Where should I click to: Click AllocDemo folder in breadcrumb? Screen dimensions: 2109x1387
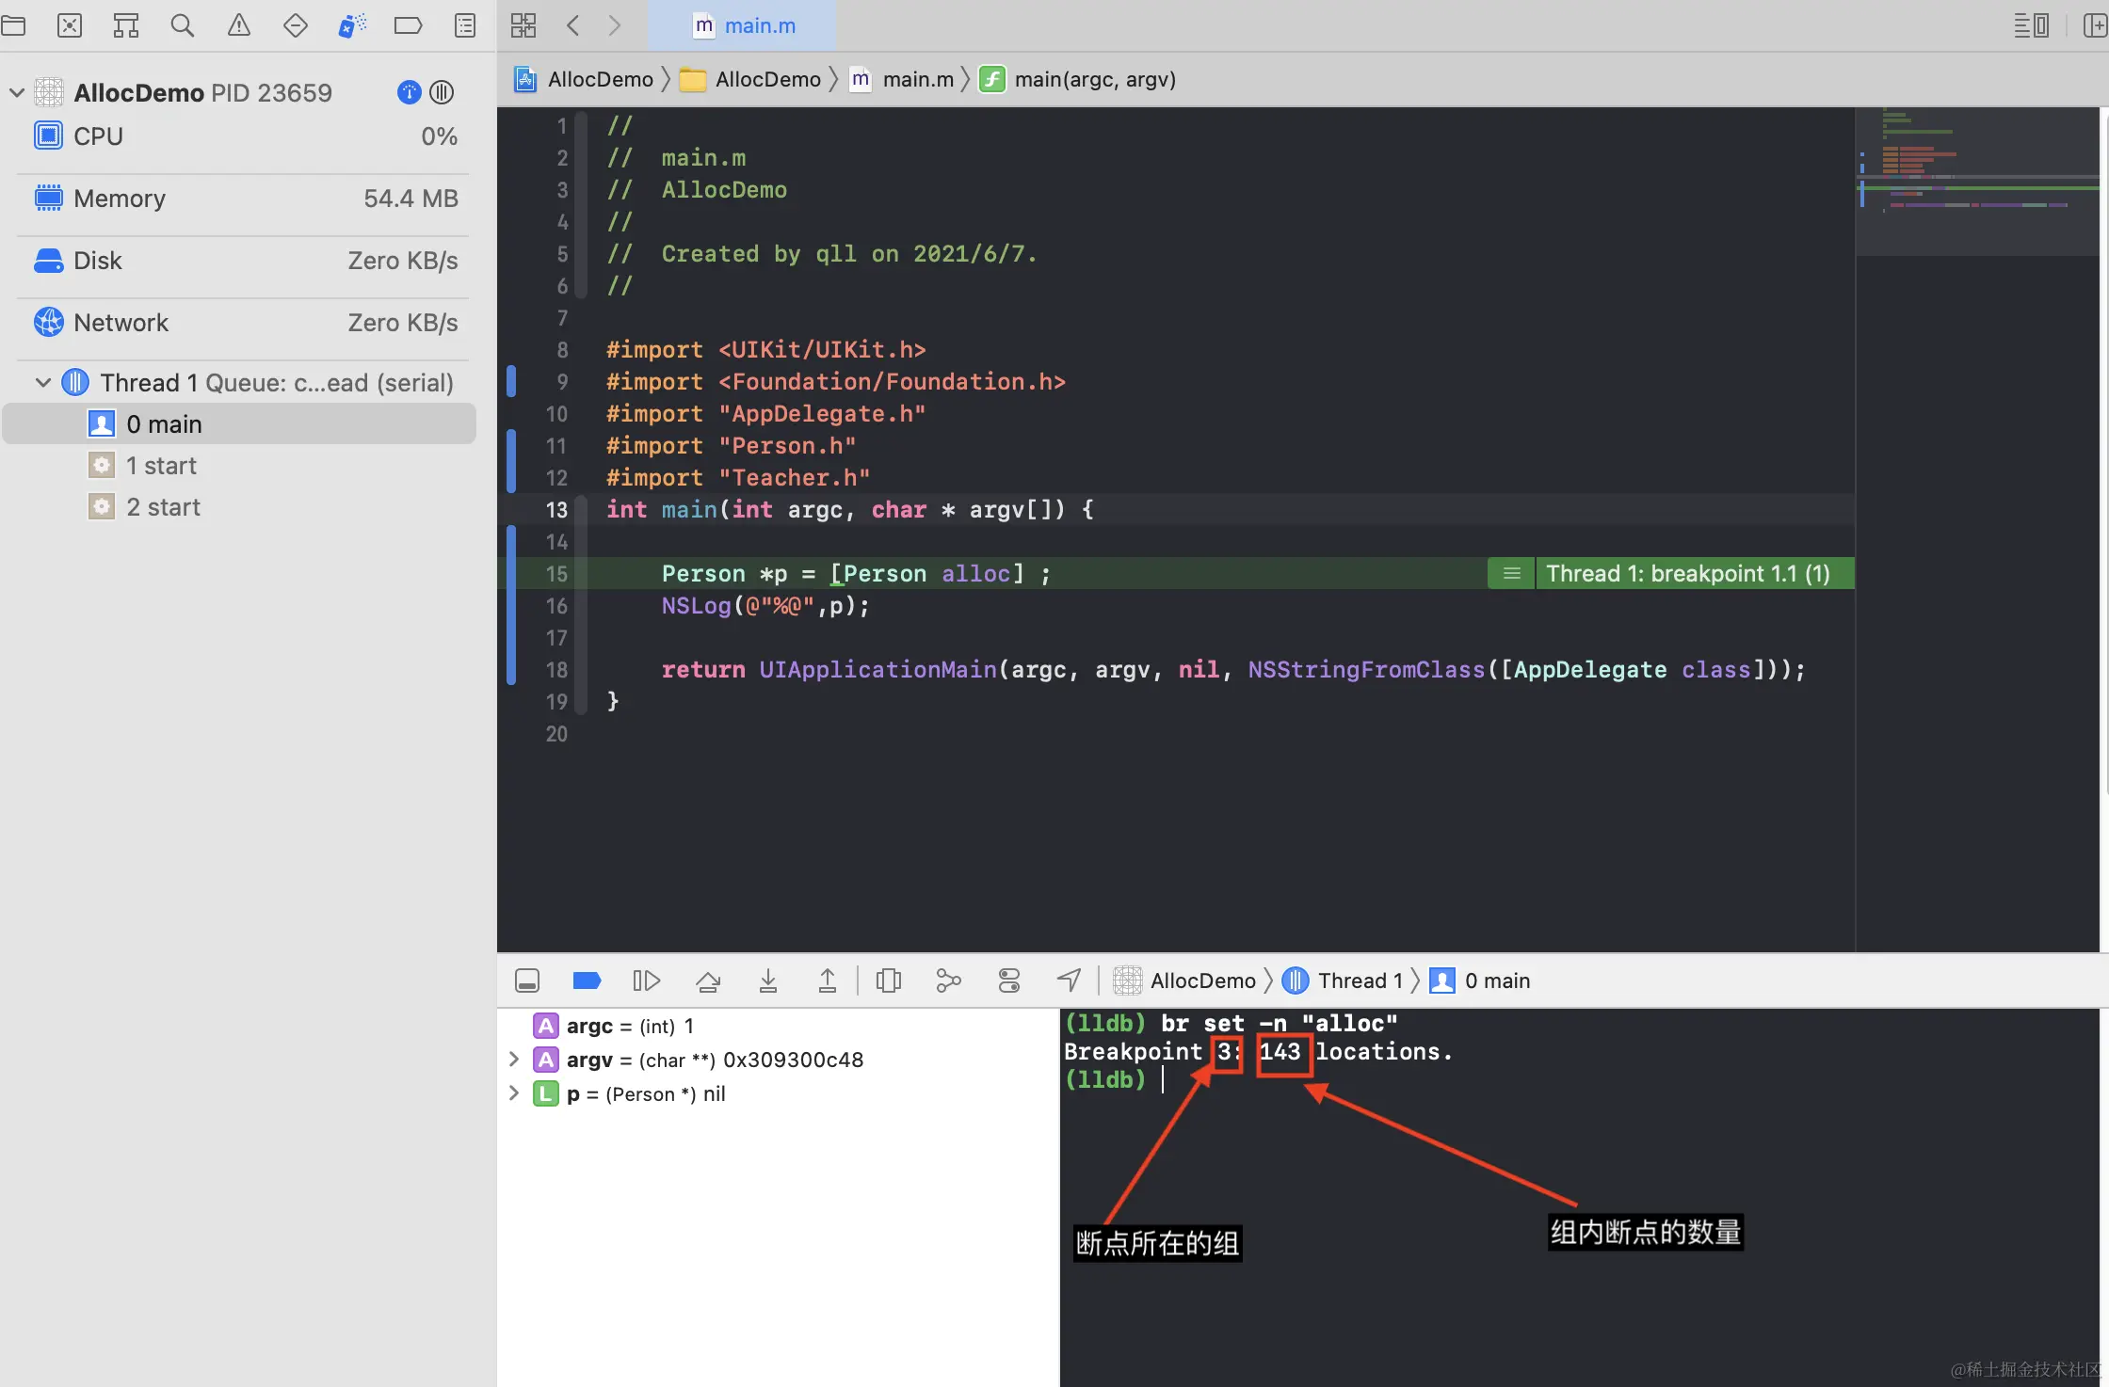pos(750,79)
